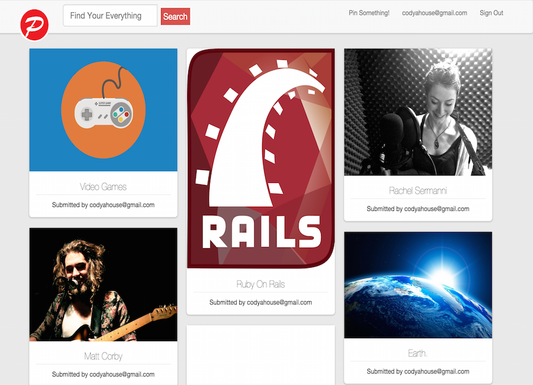Click the Find Your Everything search field
This screenshot has height=385, width=533.
pos(110,16)
